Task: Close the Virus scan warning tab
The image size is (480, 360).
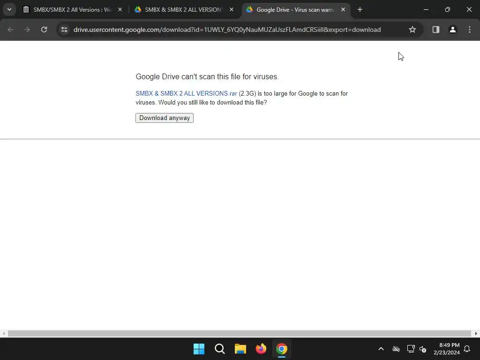Action: point(343,9)
